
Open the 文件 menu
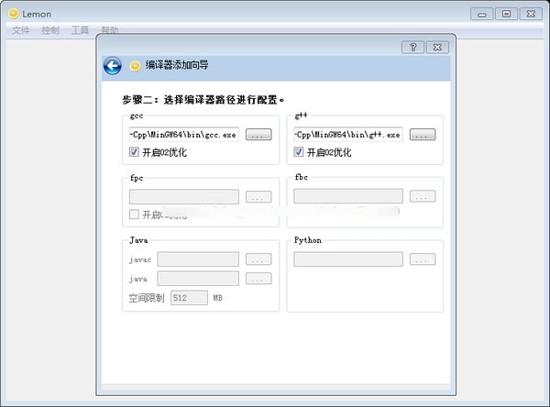coord(21,30)
